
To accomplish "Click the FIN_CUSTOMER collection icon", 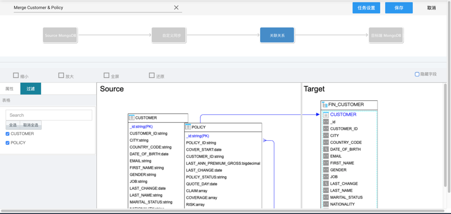I will point(325,104).
